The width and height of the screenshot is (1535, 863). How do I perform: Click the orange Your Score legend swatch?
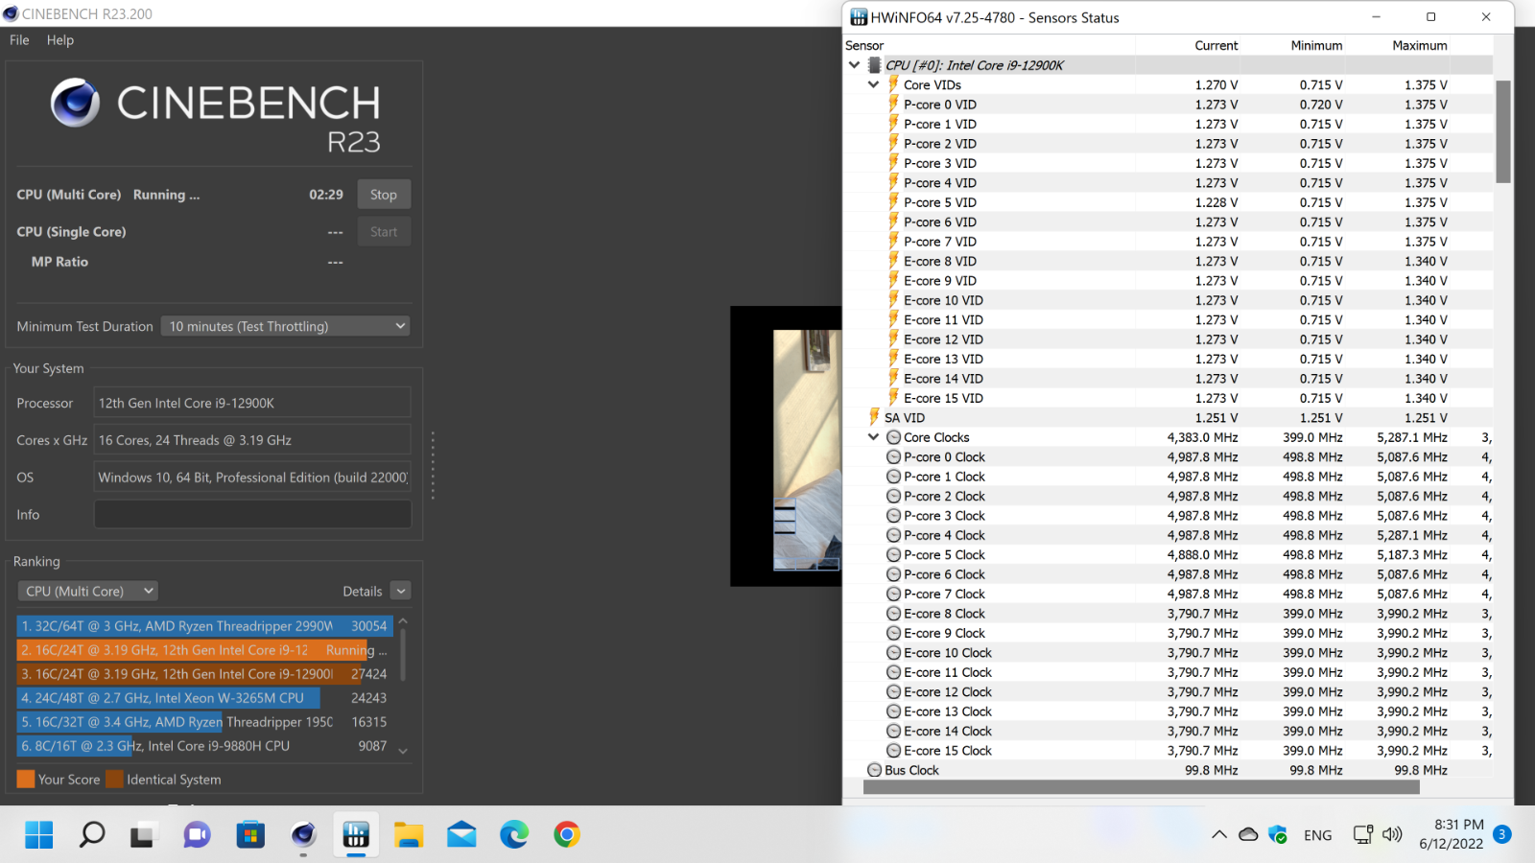point(26,780)
